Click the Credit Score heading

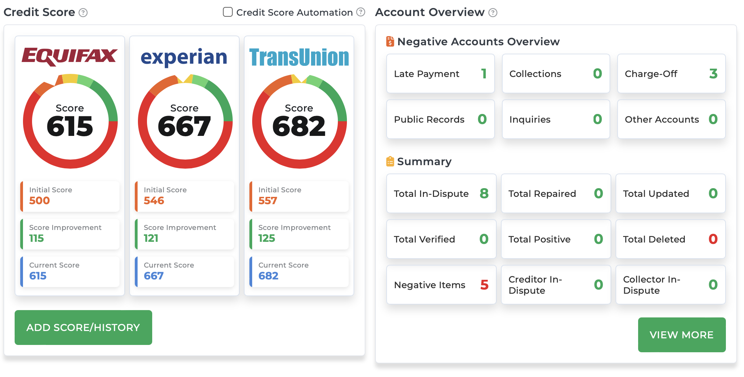tap(39, 12)
